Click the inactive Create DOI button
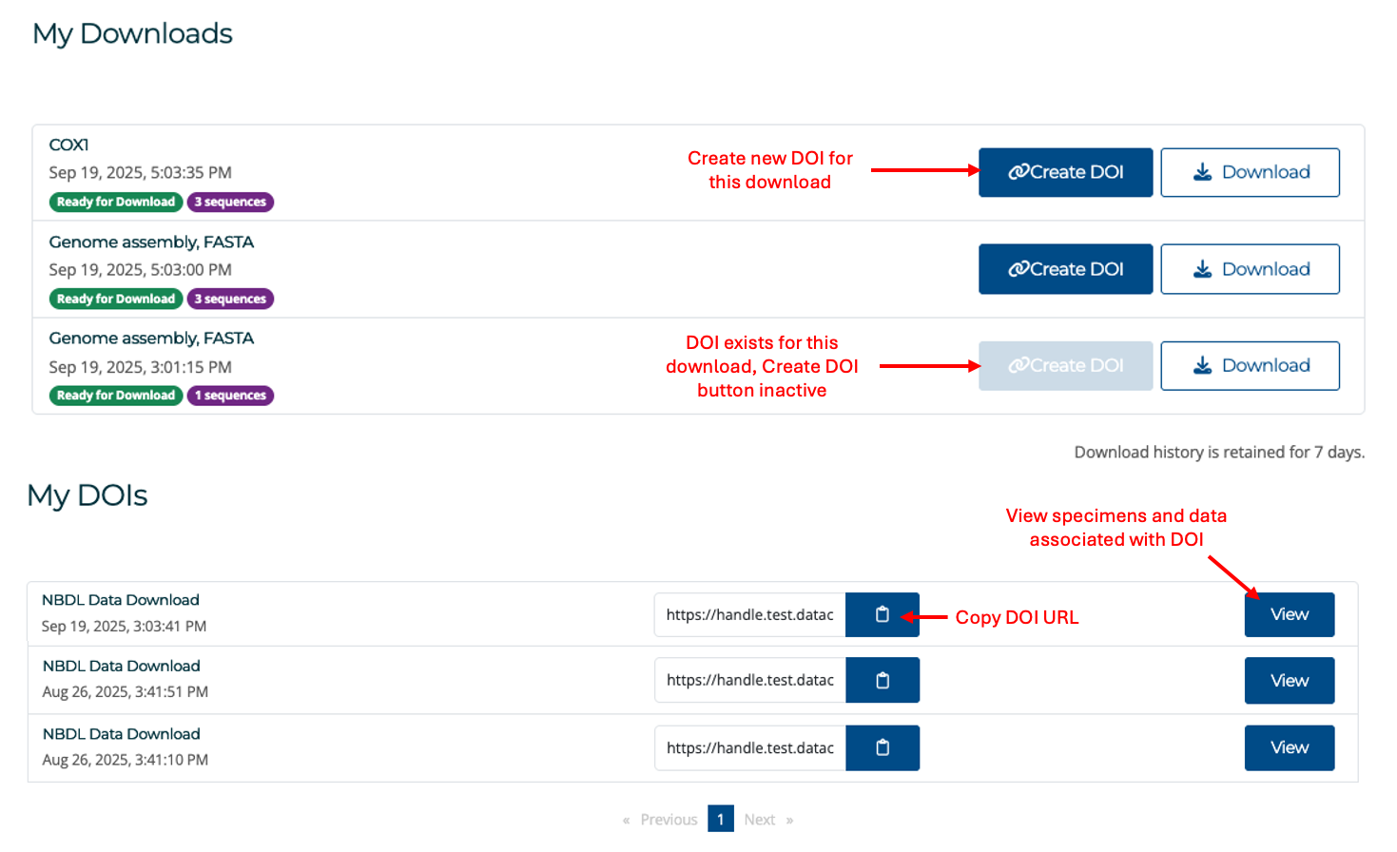 (x=1065, y=365)
